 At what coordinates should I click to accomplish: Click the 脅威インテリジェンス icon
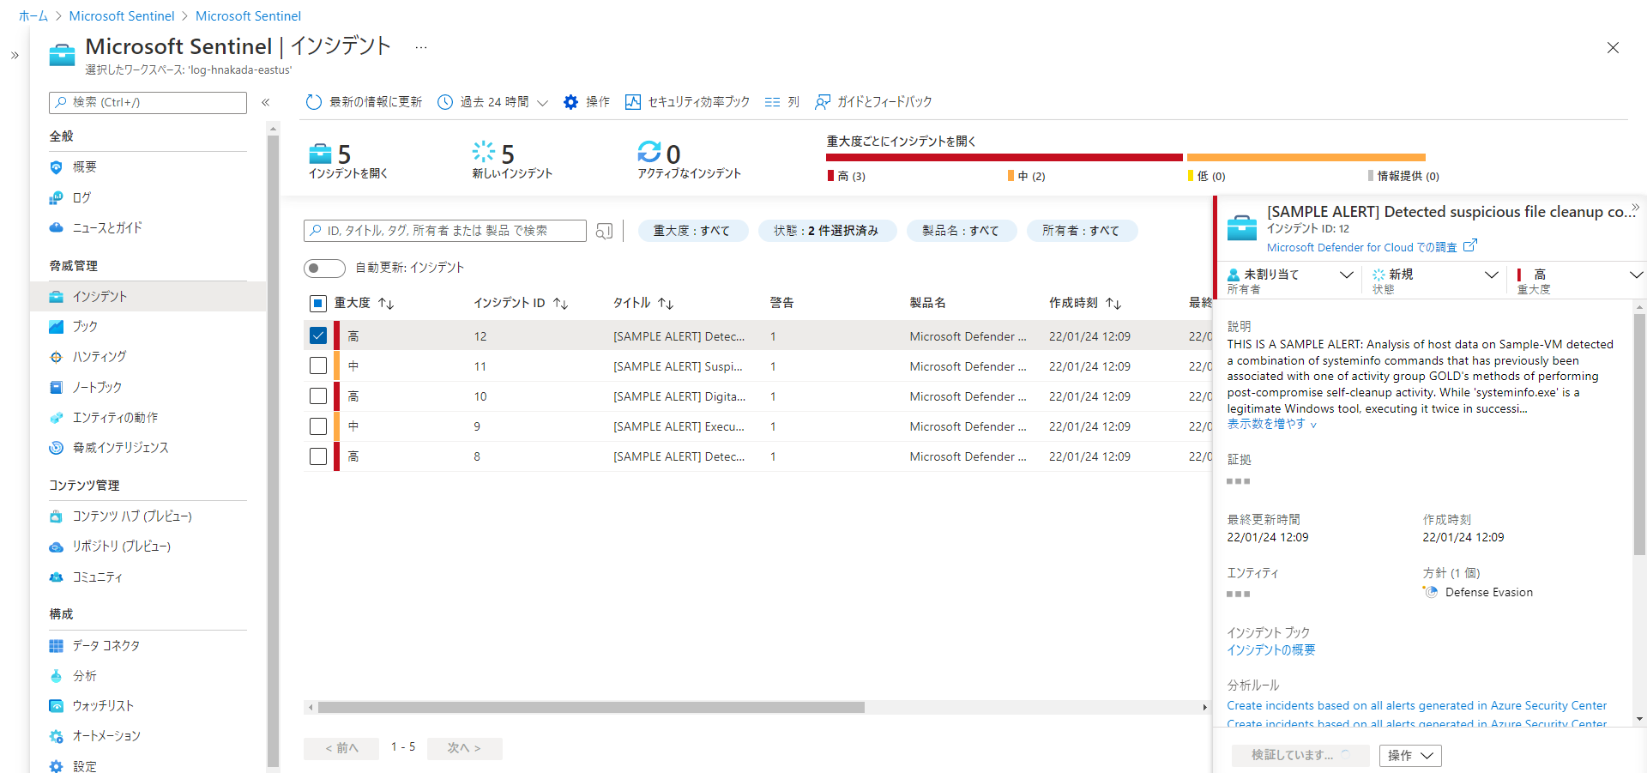57,448
